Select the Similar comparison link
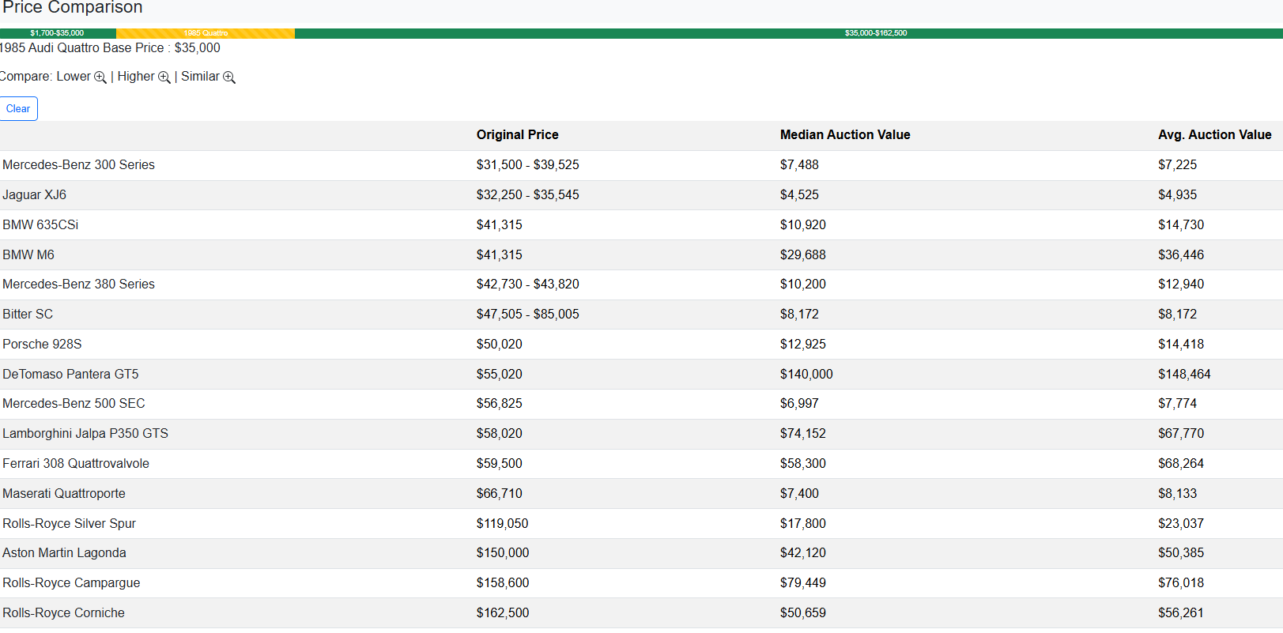Image resolution: width=1283 pixels, height=633 pixels. click(200, 77)
